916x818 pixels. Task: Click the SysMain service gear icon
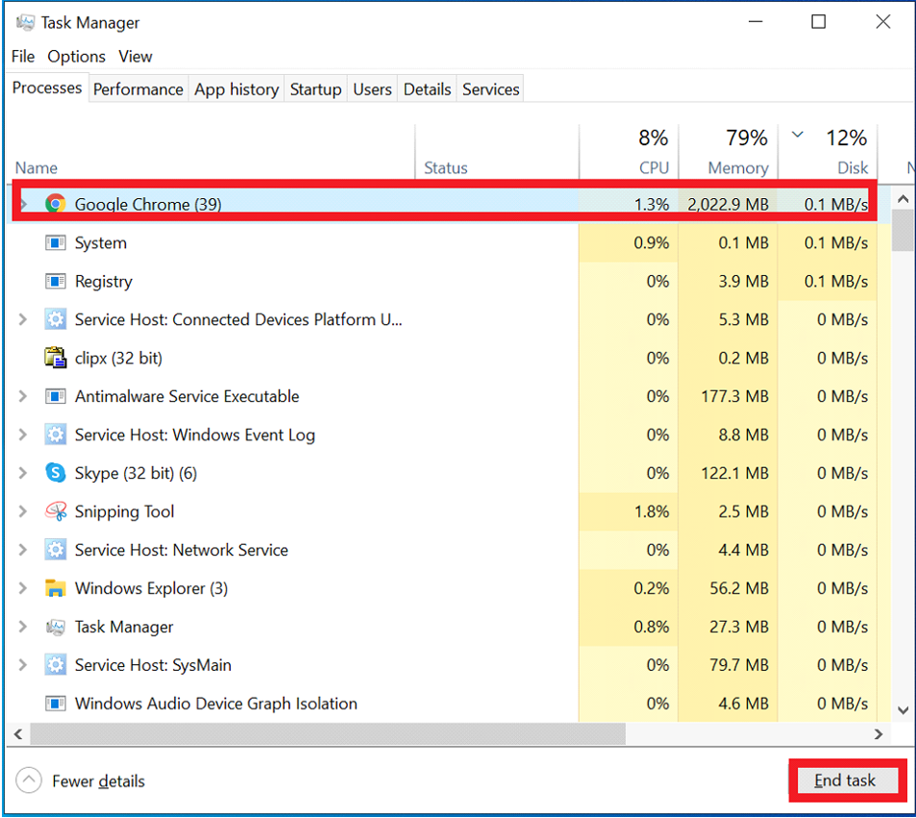pyautogui.click(x=55, y=665)
